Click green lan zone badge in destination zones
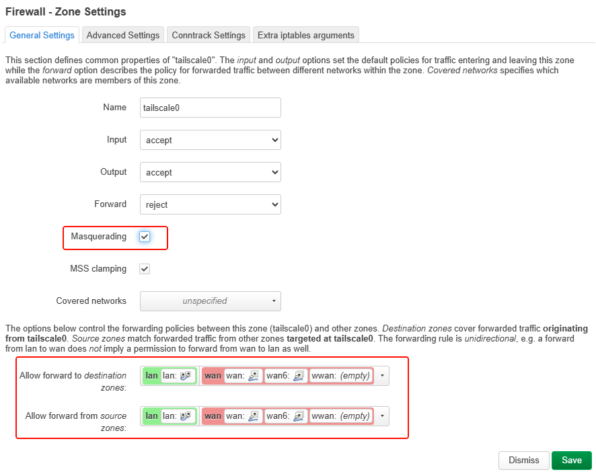Screen dimensions: 596x474 (151, 376)
